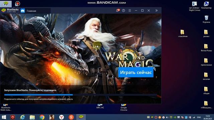This screenshot has height=120, width=214.
Task: Click the network signal tray icon
Action: coord(194,117)
